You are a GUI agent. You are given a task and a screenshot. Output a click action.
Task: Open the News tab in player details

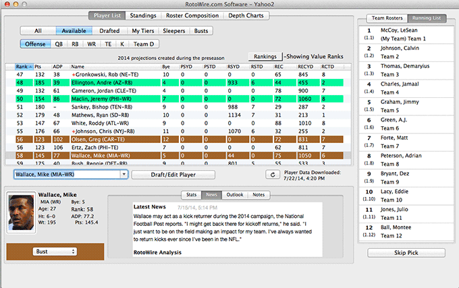211,195
